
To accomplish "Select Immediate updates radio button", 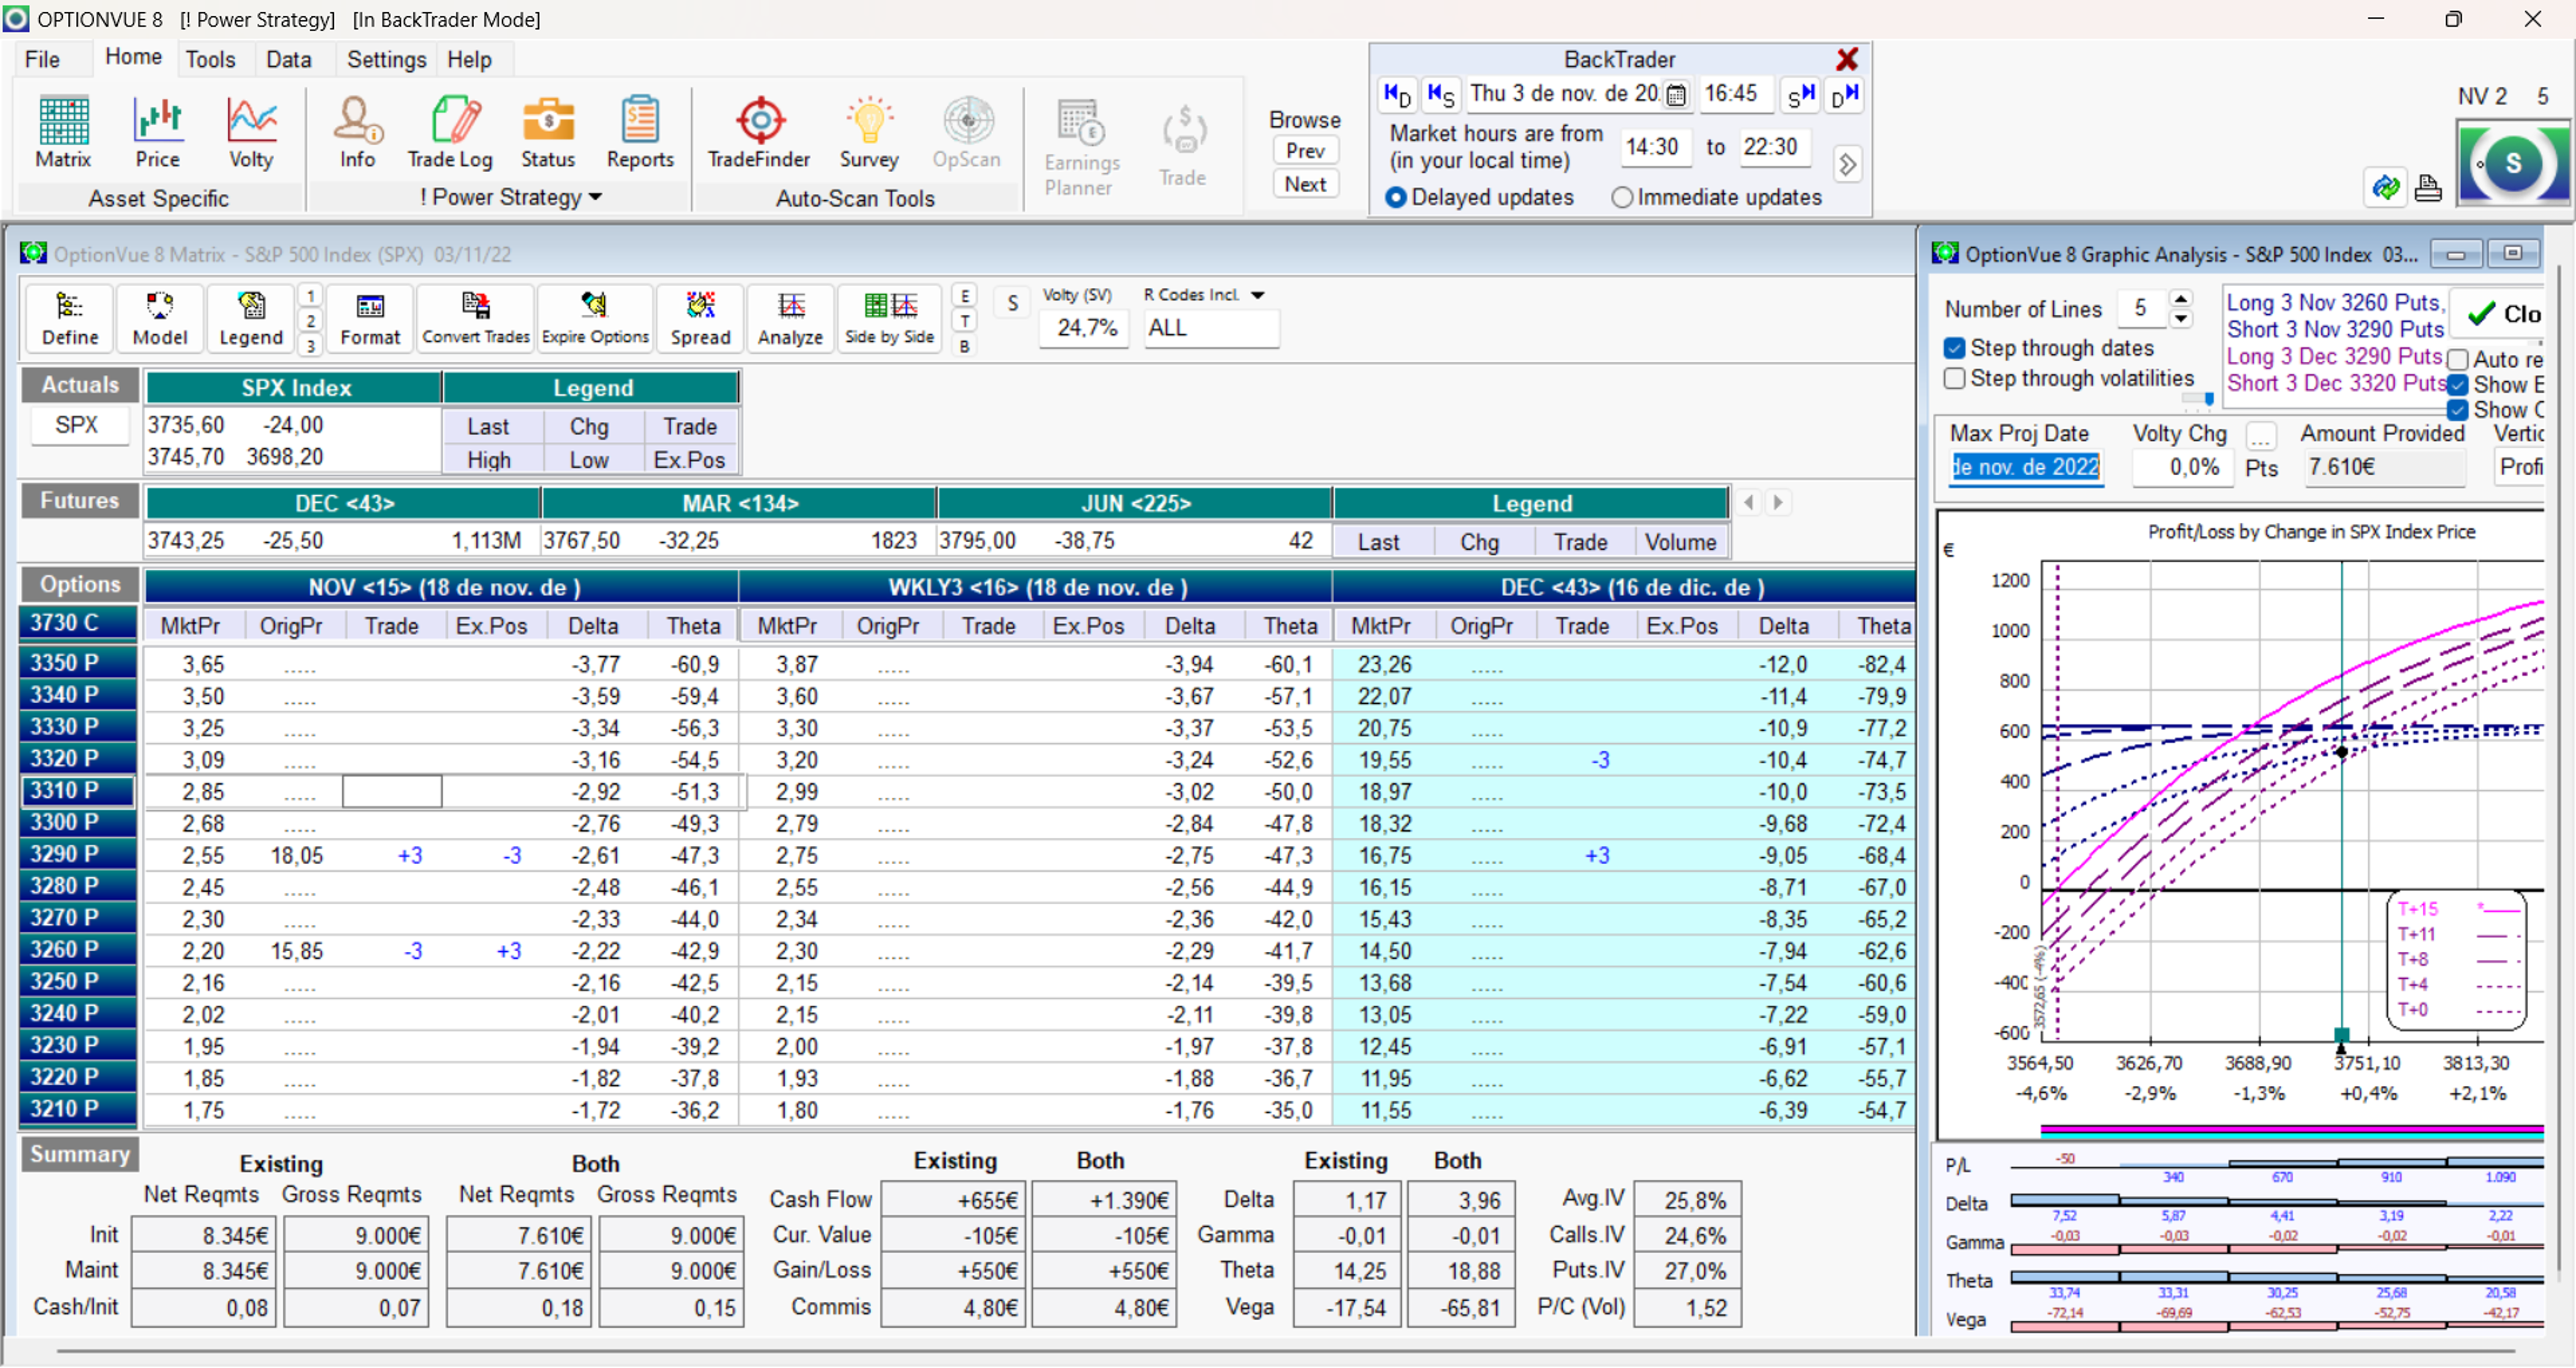I will click(x=1622, y=197).
